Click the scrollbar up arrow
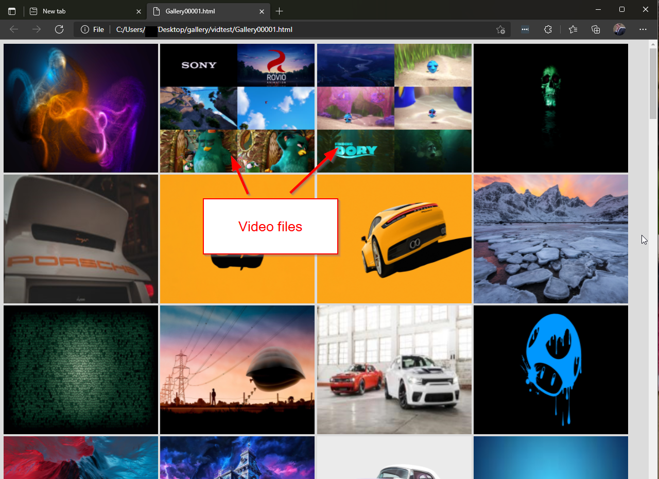Image resolution: width=659 pixels, height=479 pixels. (x=653, y=44)
